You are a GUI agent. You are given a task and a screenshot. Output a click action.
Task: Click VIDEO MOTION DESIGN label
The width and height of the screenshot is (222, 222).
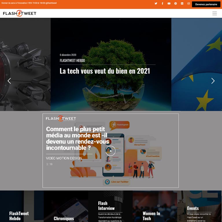64,158
